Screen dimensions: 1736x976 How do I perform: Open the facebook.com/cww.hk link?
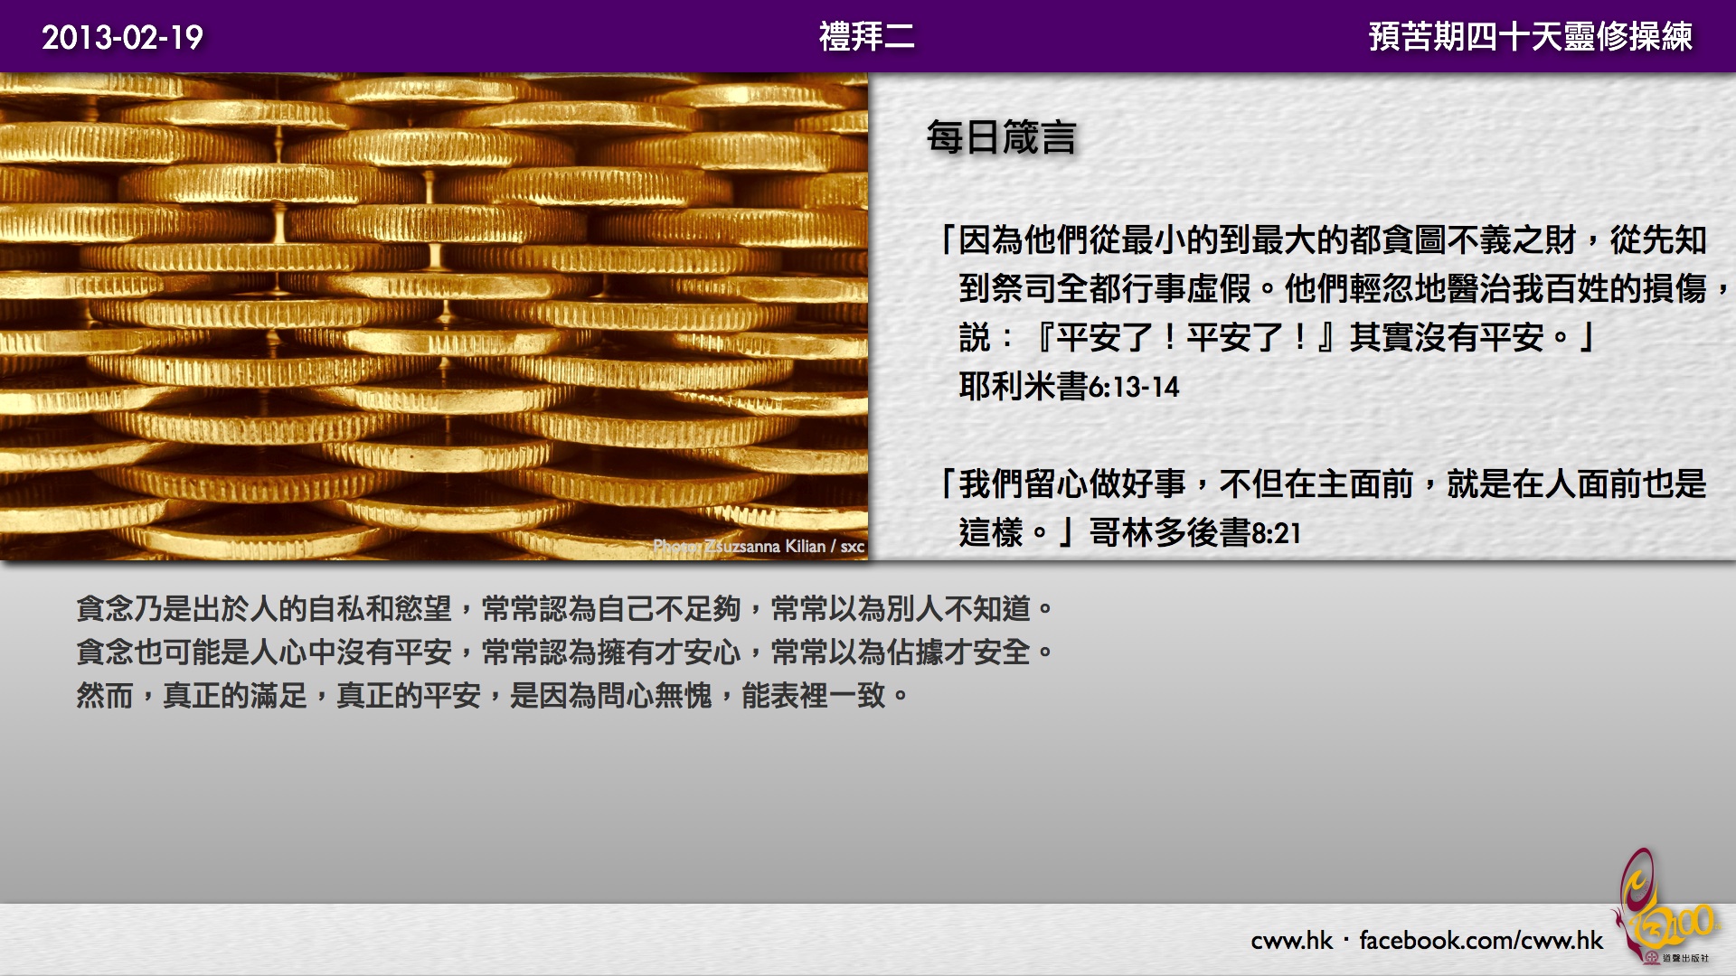1480,941
